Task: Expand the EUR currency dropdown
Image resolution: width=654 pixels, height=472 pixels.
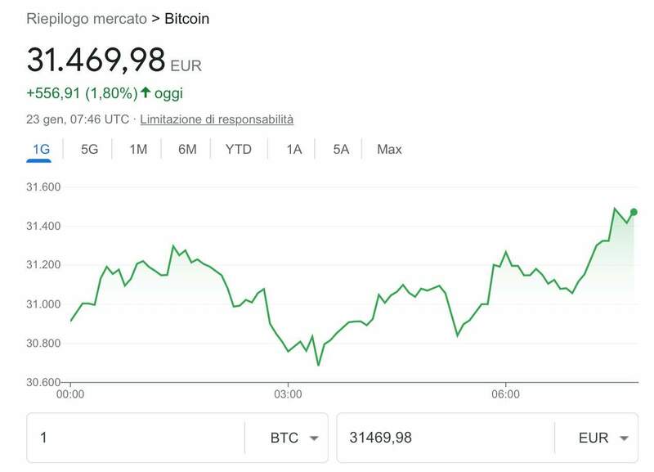Action: point(603,438)
